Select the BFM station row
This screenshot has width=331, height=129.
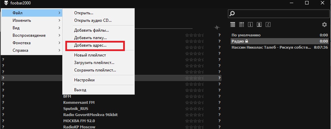111,96
